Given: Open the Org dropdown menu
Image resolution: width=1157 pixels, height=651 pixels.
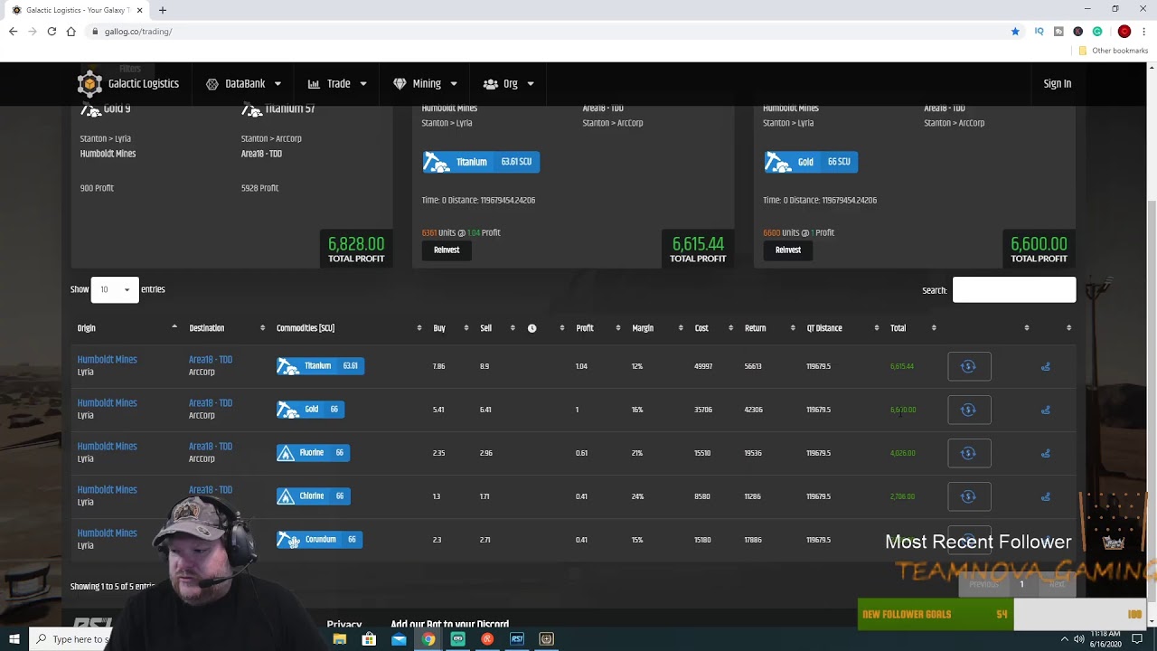Looking at the screenshot, I should [x=509, y=84].
